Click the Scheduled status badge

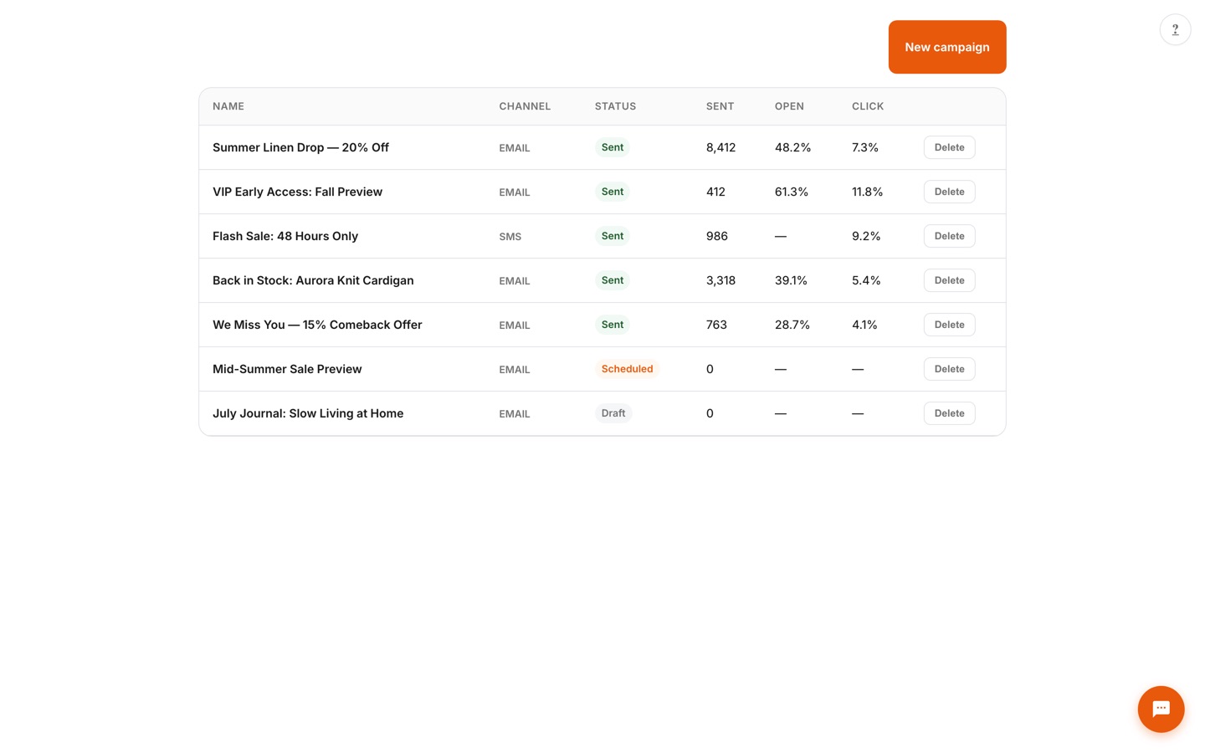coord(627,369)
